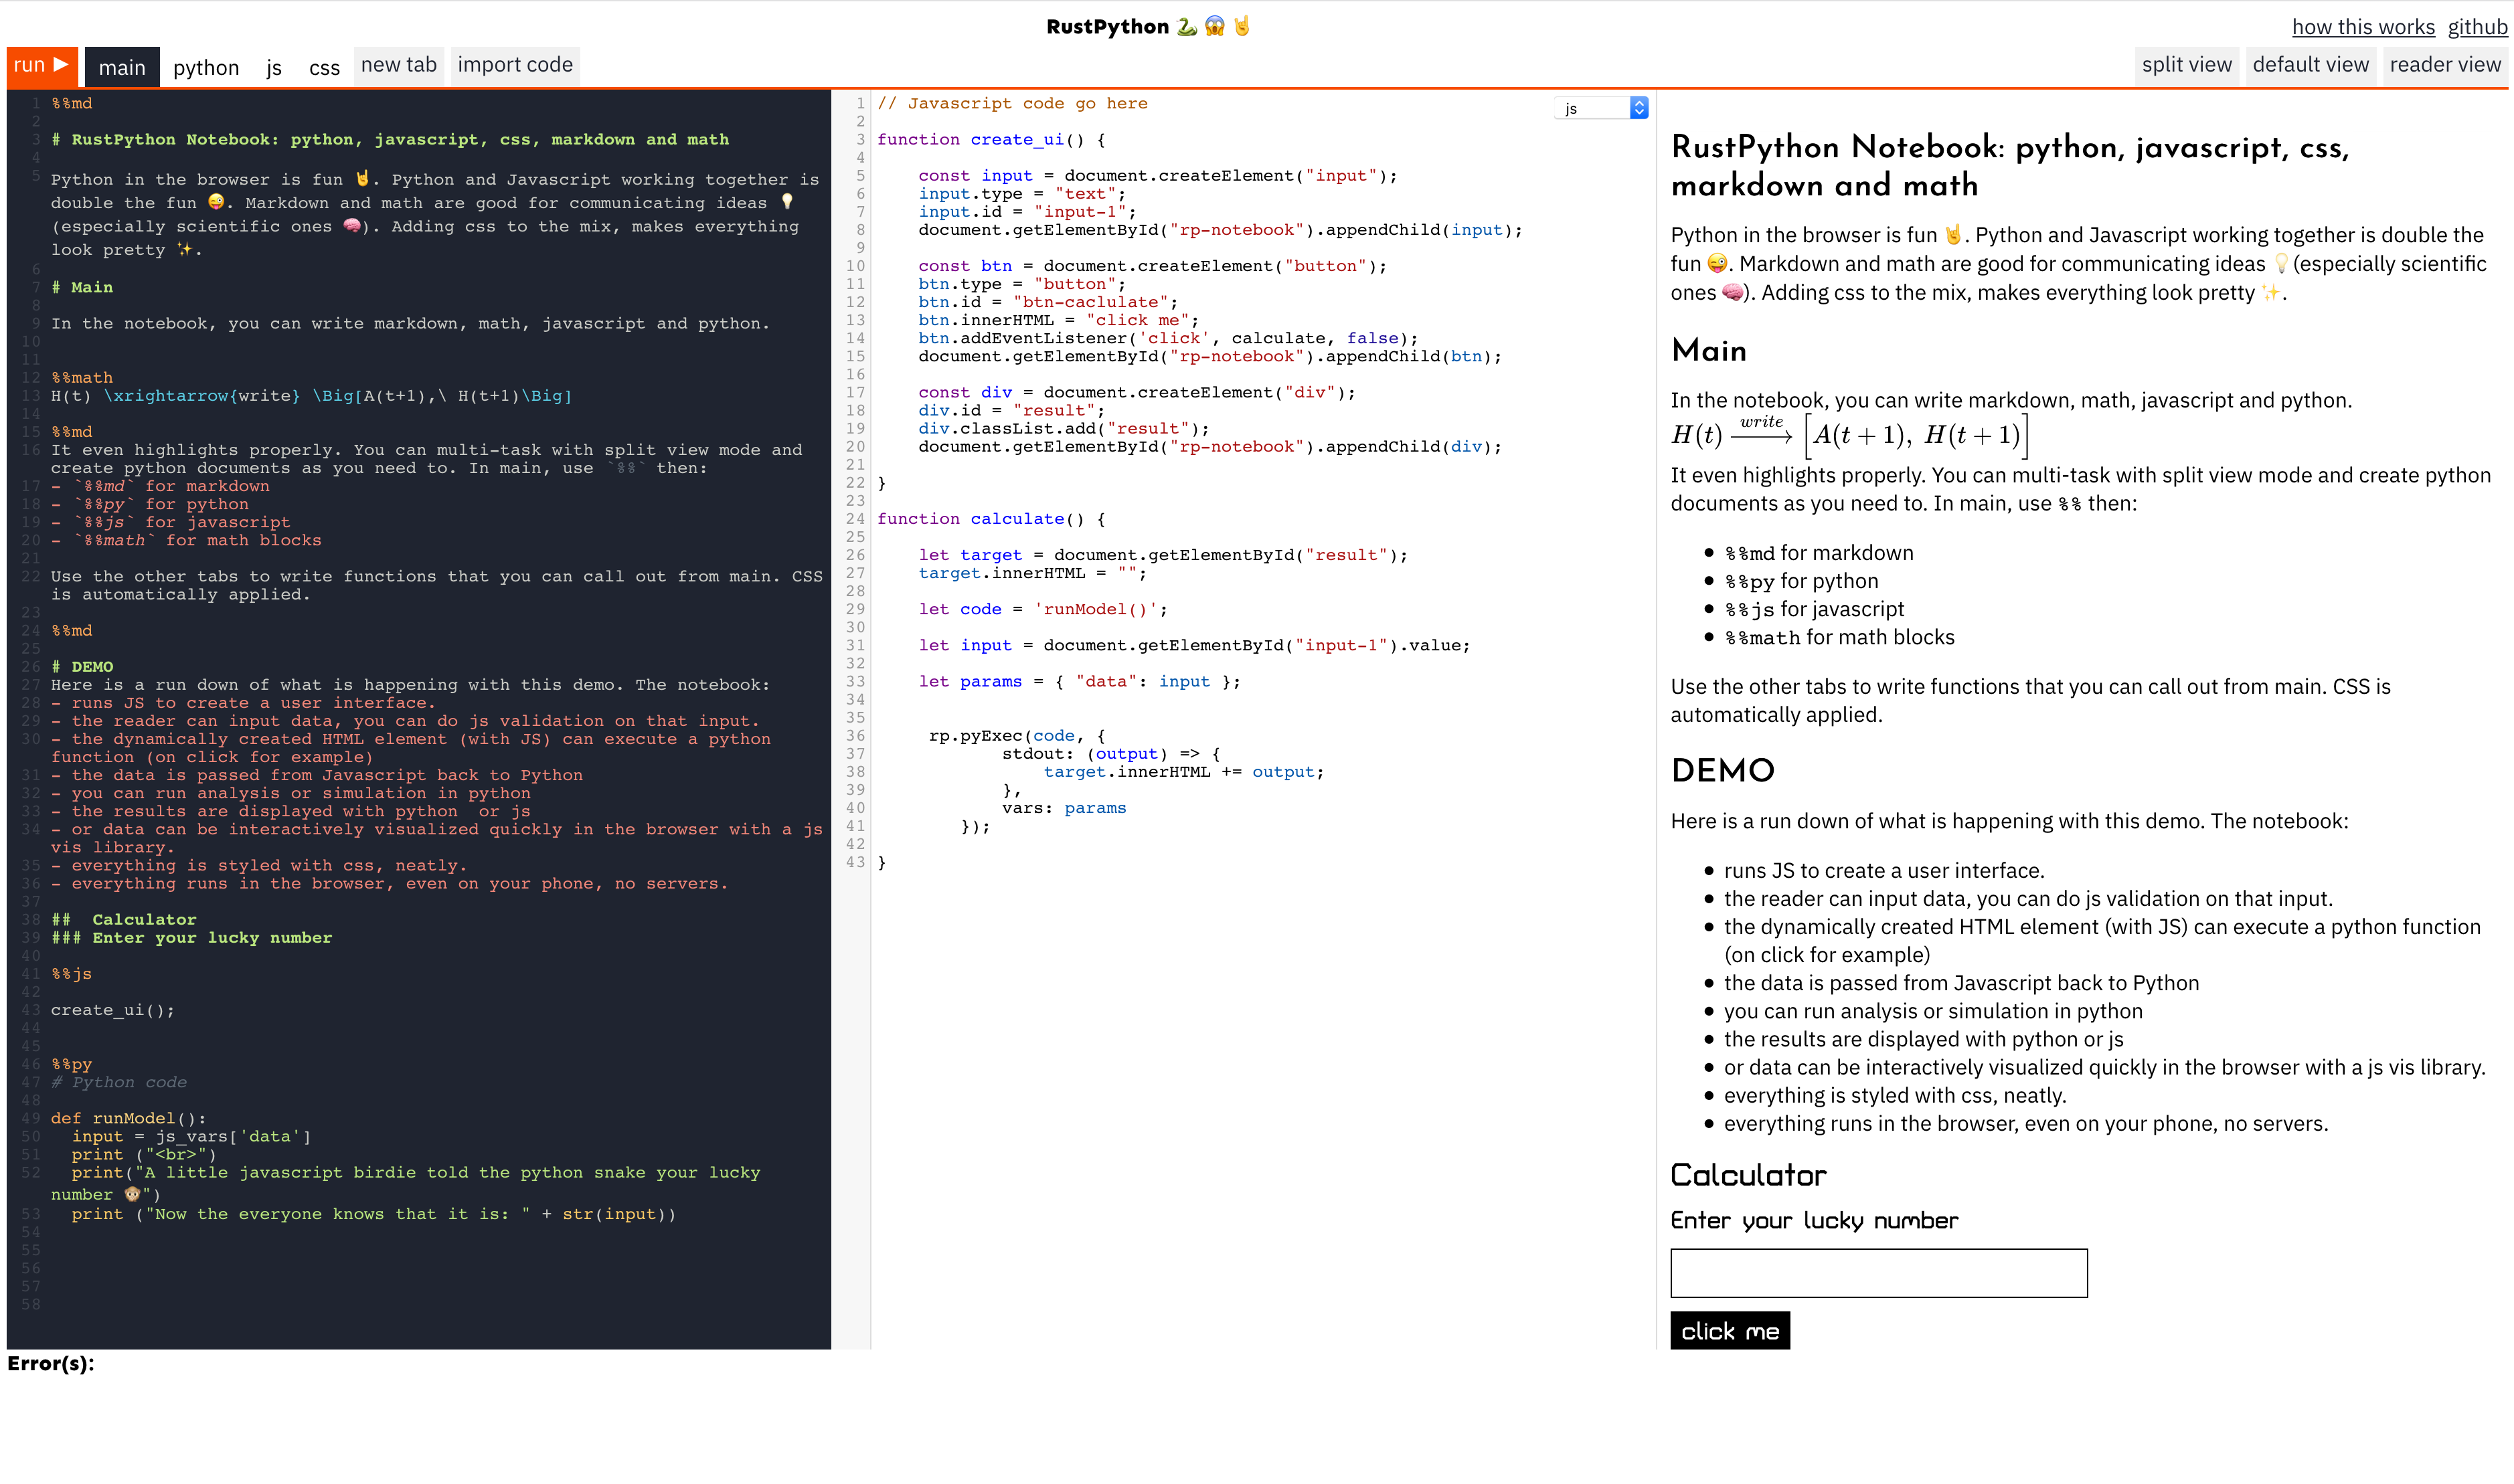Click the import code button
The height and width of the screenshot is (1484, 2514).
coord(515,65)
